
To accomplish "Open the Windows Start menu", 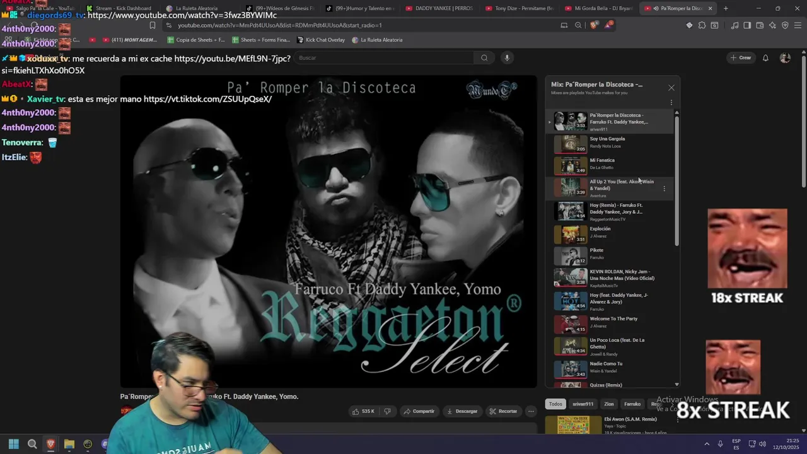I will coord(14,444).
